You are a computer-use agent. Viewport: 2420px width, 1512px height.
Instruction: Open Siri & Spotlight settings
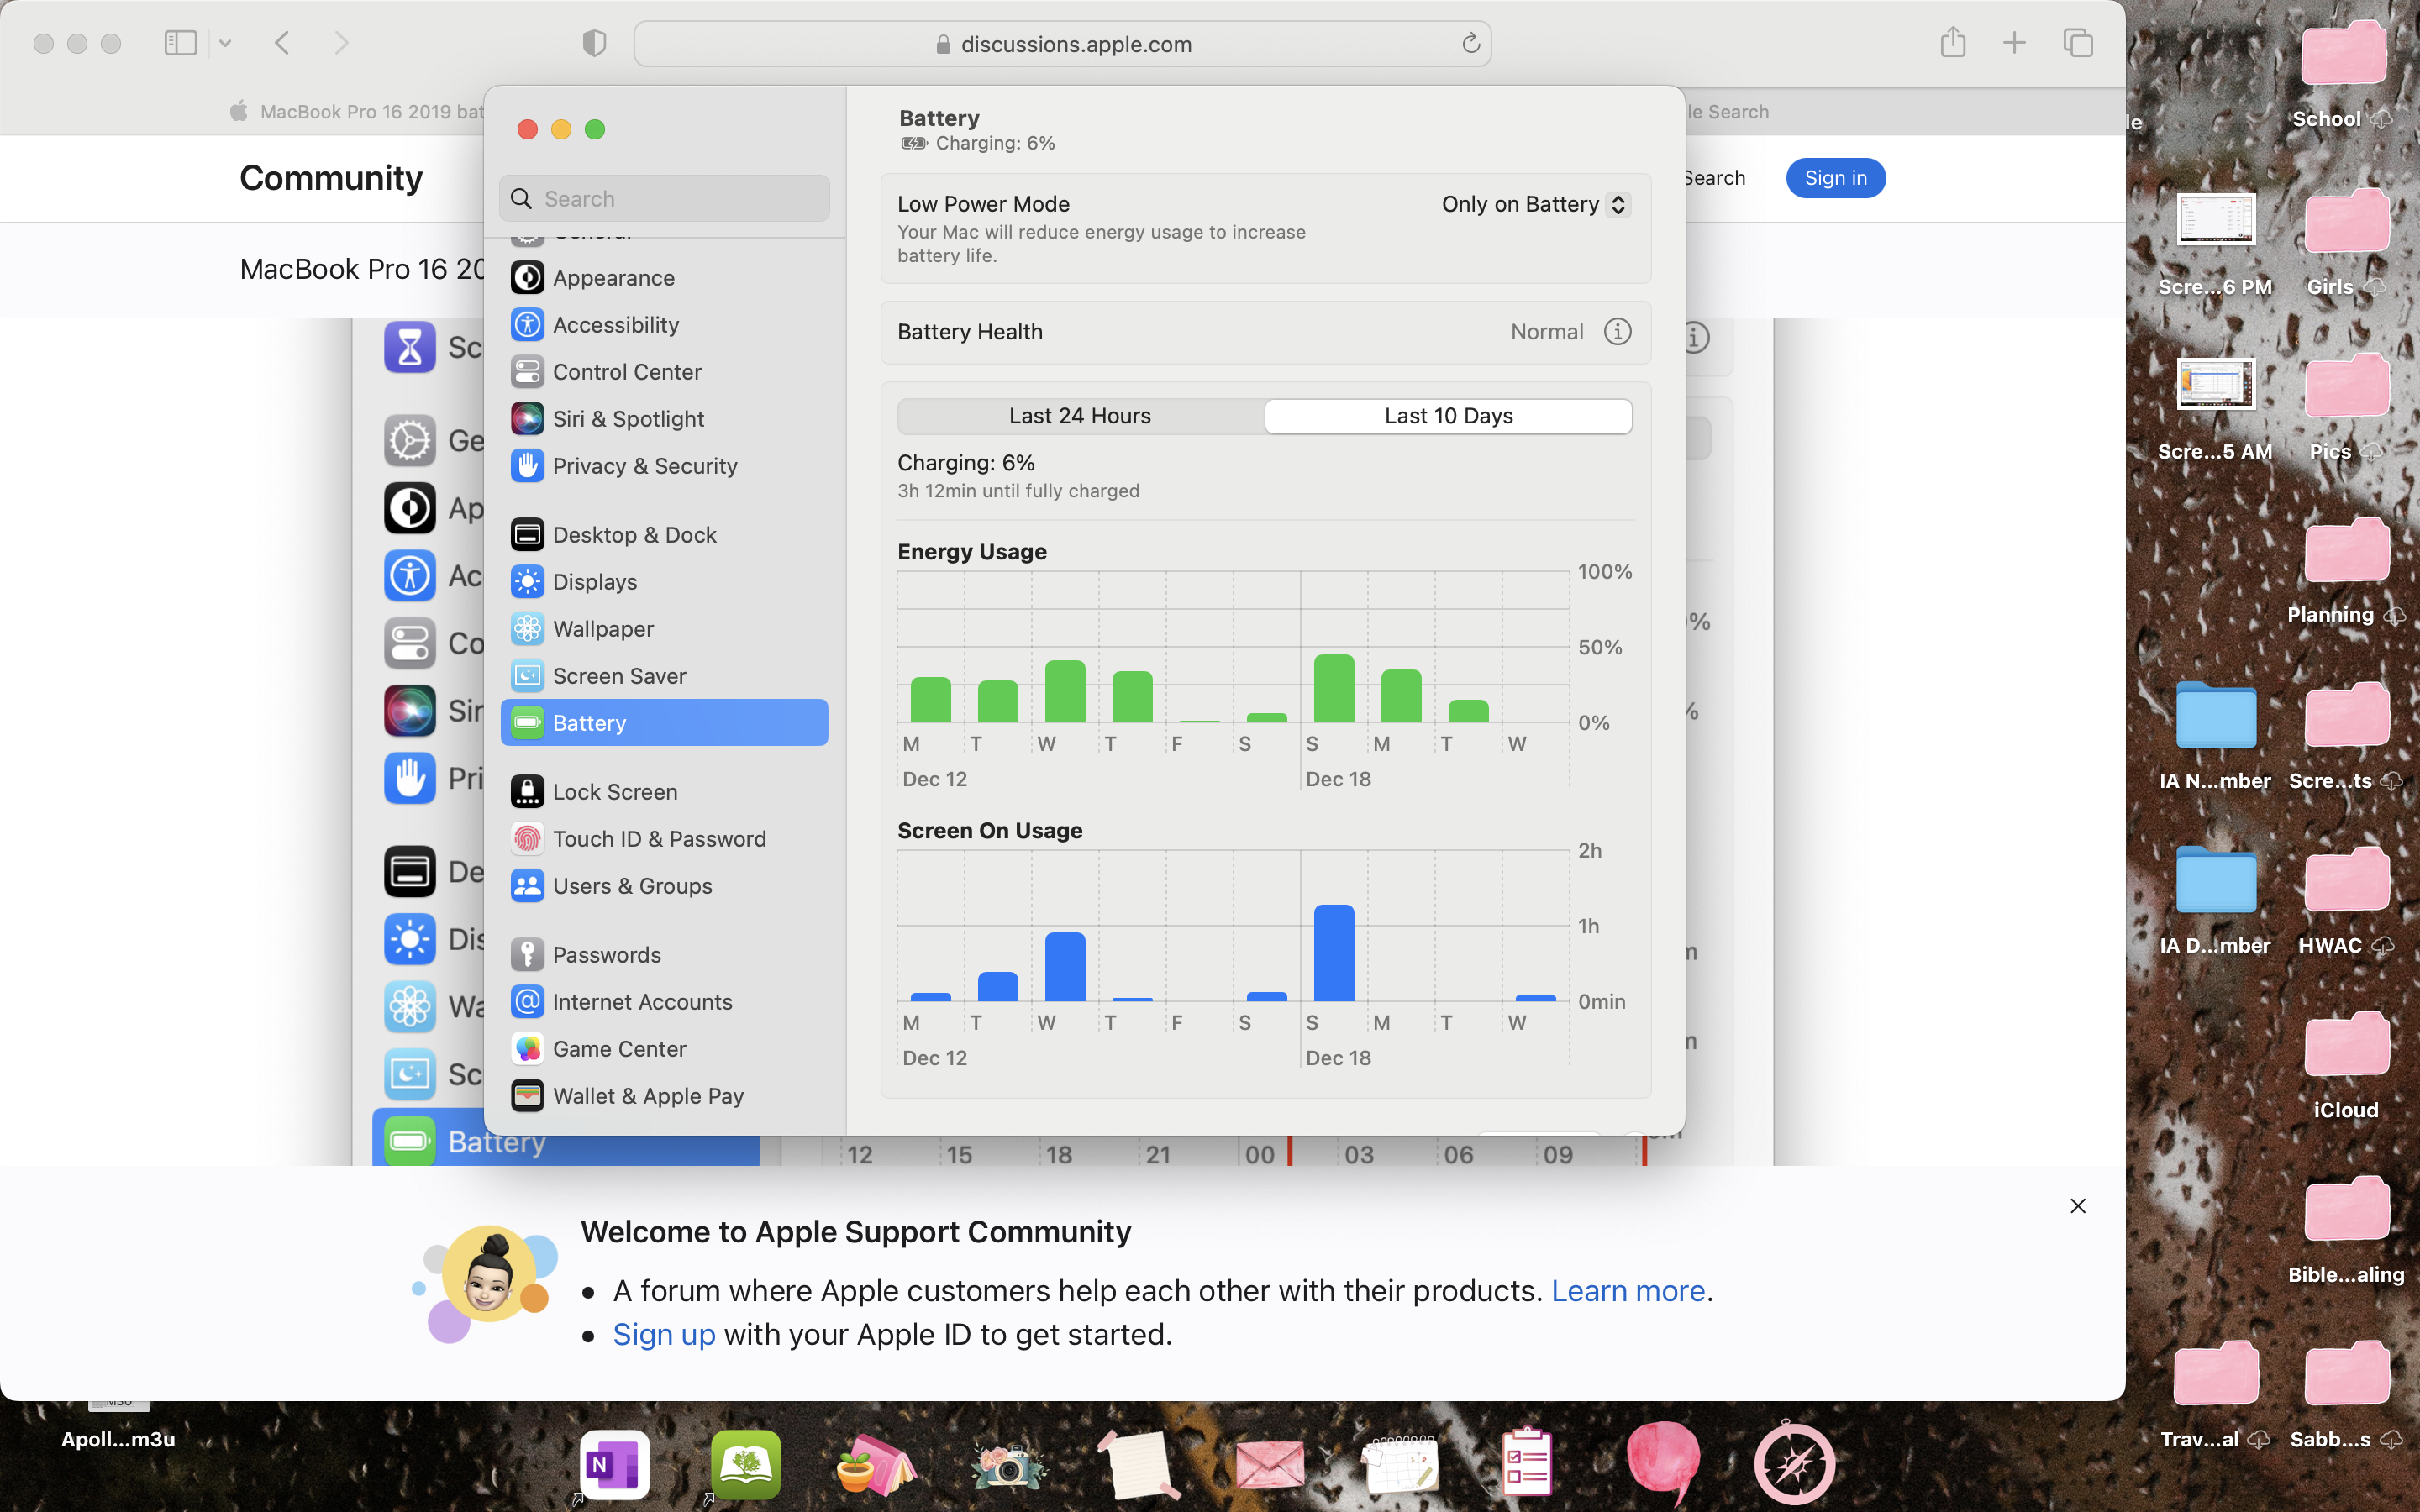coord(627,419)
